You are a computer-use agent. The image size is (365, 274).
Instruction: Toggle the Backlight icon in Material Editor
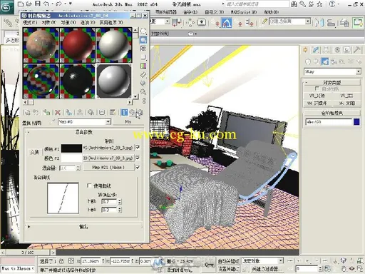143,40
